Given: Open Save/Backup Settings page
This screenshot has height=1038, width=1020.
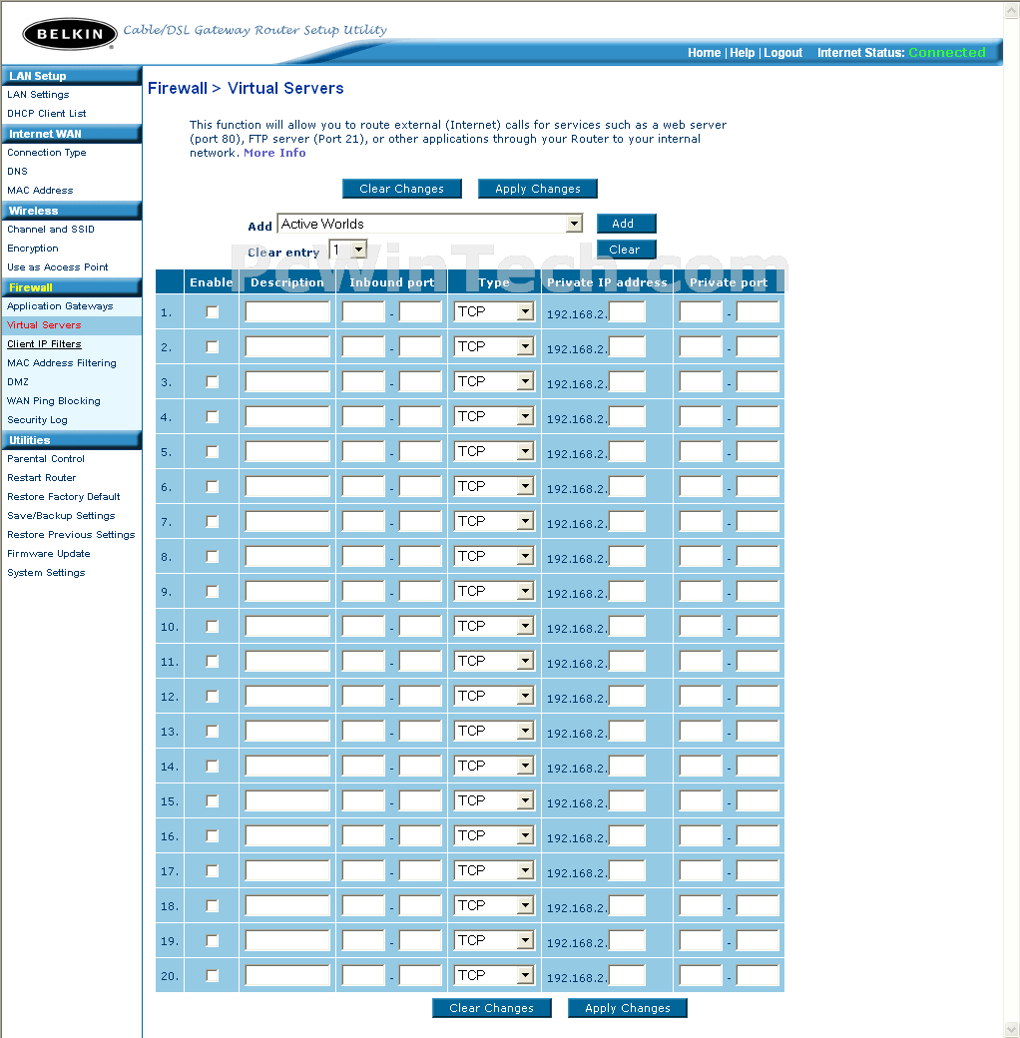Looking at the screenshot, I should pos(61,516).
